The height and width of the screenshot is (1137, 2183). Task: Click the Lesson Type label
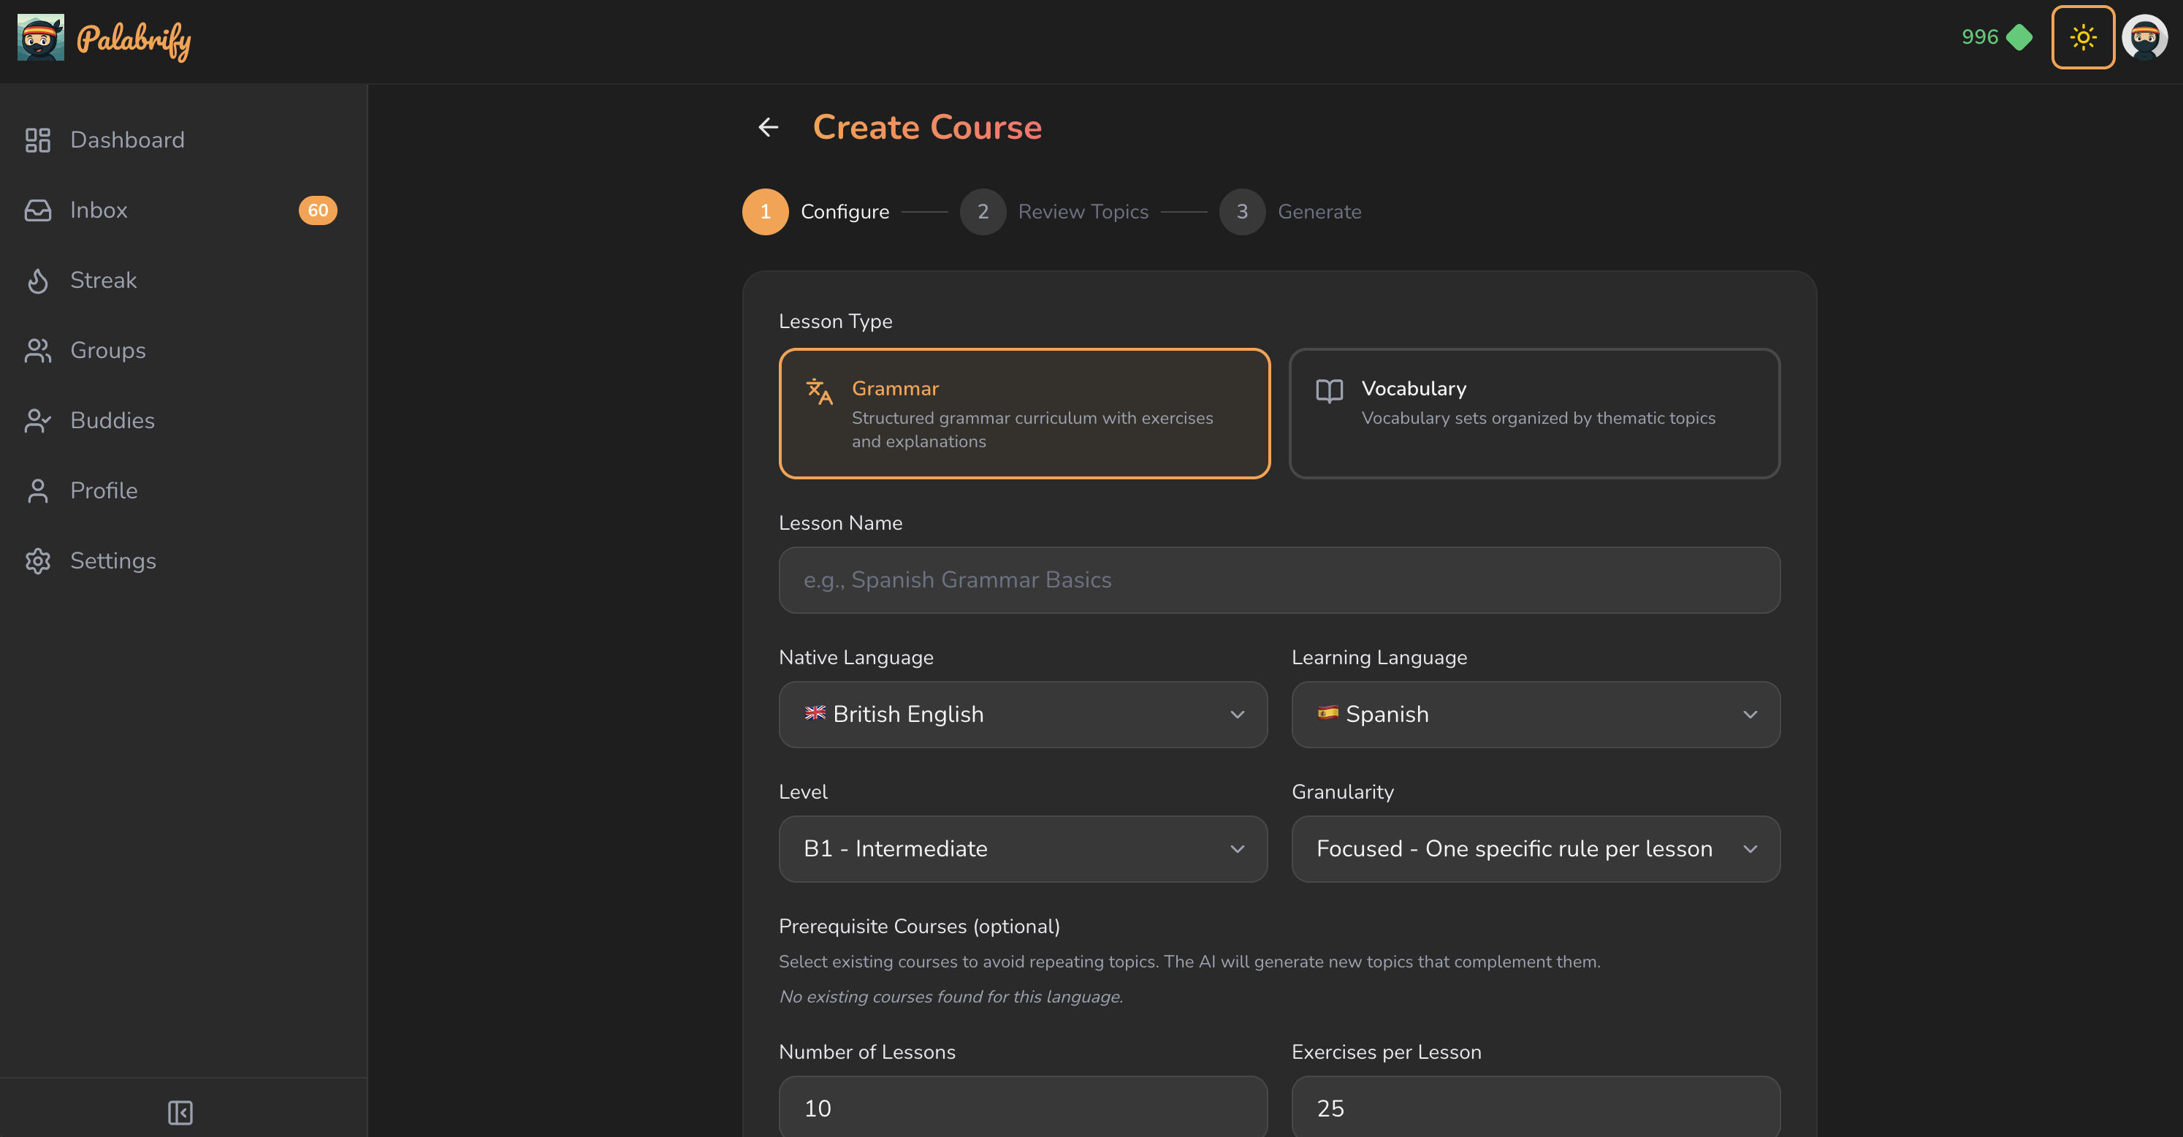835,322
